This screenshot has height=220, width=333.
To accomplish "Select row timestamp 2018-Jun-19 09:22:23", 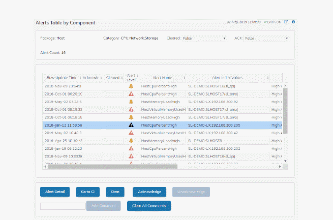I will pyautogui.click(x=63, y=148).
